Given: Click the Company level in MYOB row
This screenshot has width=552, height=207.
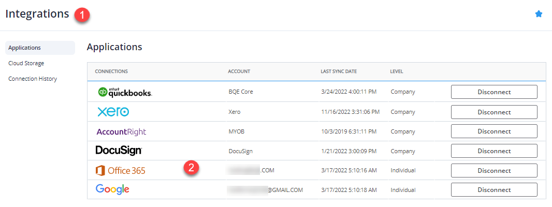Looking at the screenshot, I should [403, 131].
